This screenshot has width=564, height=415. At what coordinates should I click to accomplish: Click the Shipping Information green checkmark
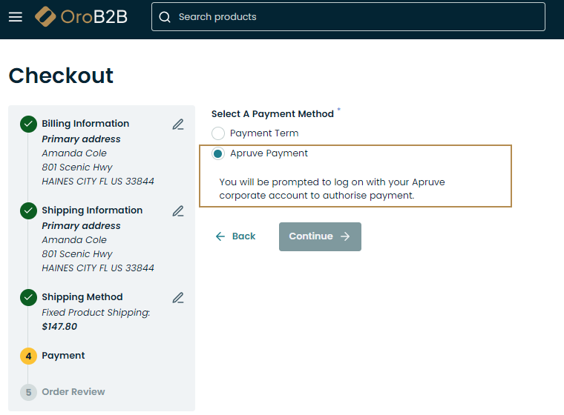[28, 210]
